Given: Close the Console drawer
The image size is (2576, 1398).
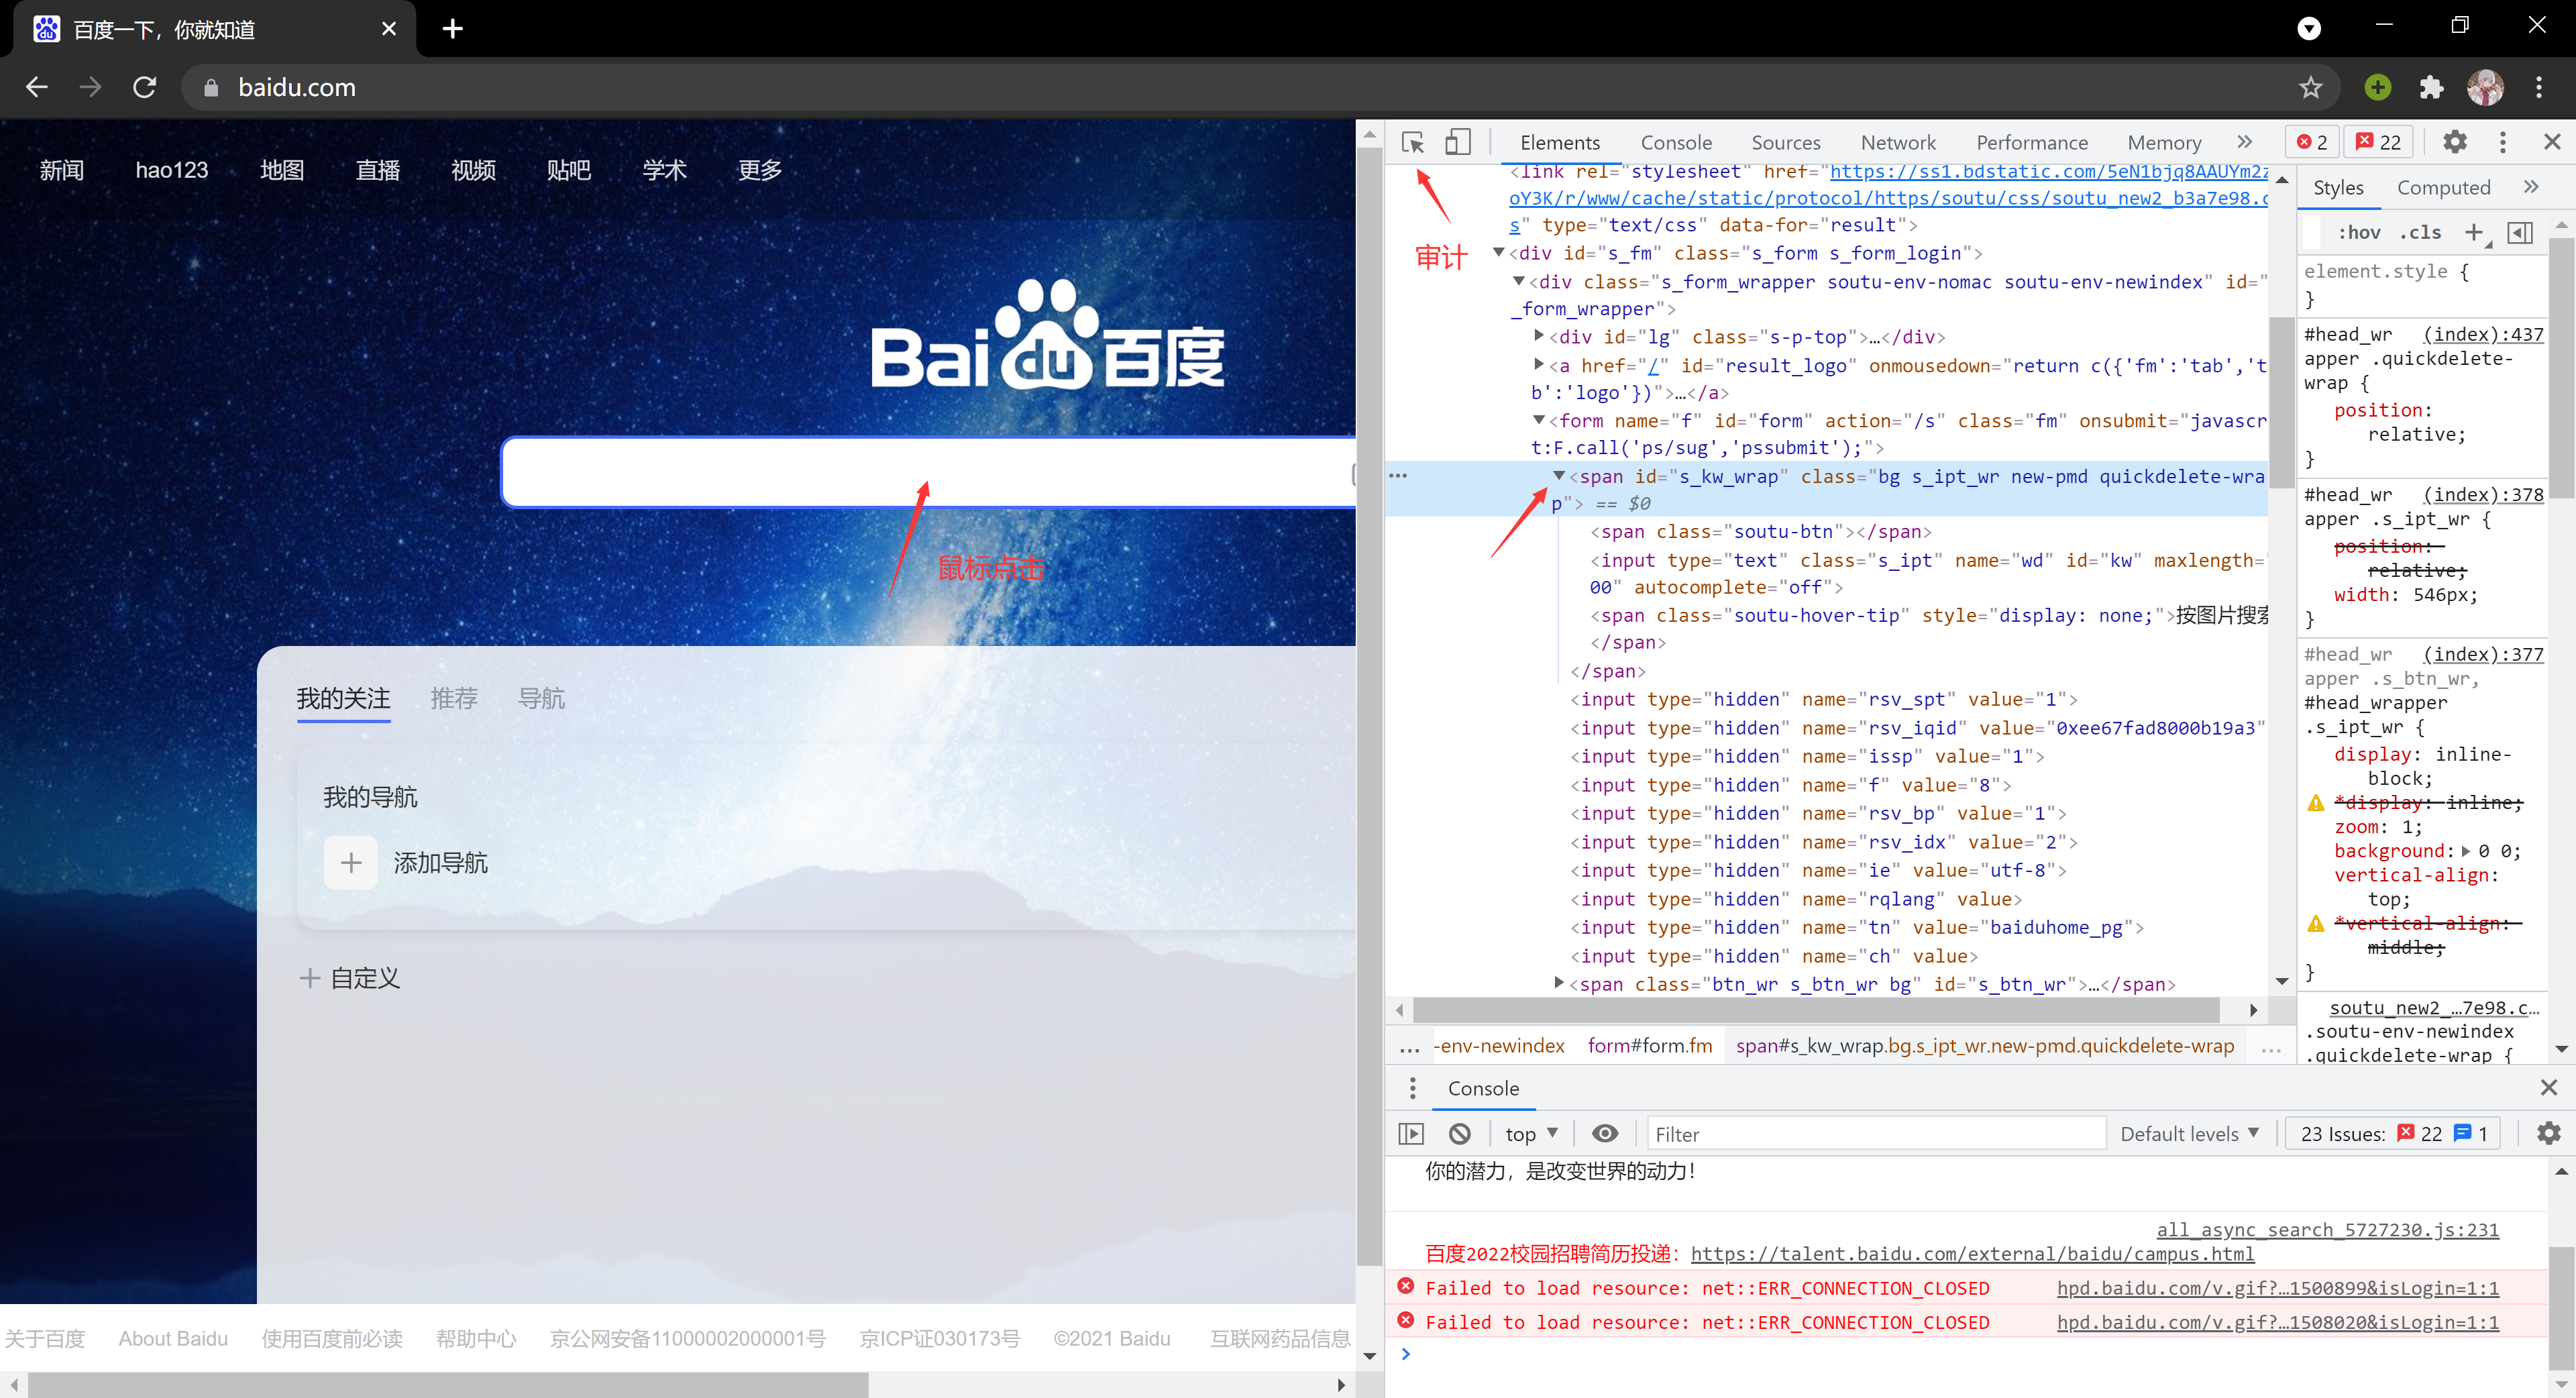Looking at the screenshot, I should [x=2549, y=1087].
